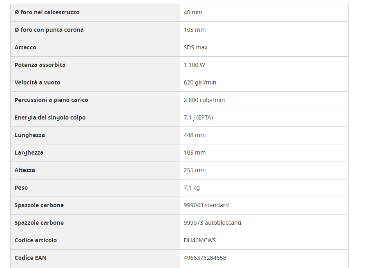The height and width of the screenshot is (268, 367).
Task: Select 'Ø foro con punta corona' label
Action: pos(49,30)
